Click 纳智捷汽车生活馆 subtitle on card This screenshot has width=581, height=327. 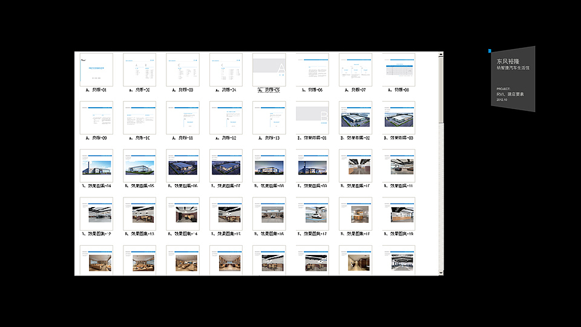point(513,68)
